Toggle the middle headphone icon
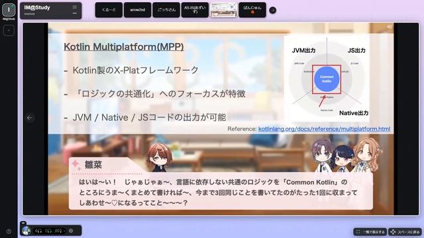Image resolution: width=424 pixels, height=238 pixels. tap(48, 231)
